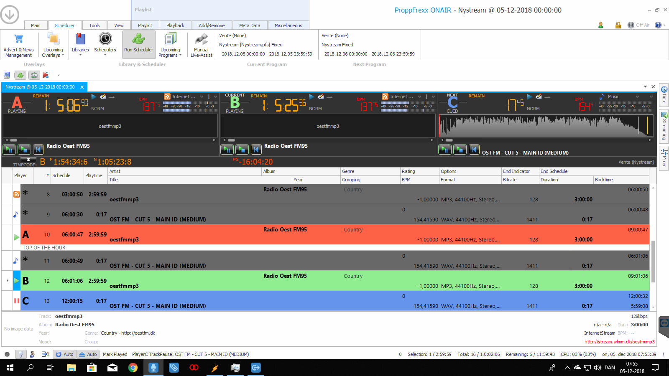Click the round application menu button
This screenshot has width=669, height=376.
coord(10,15)
